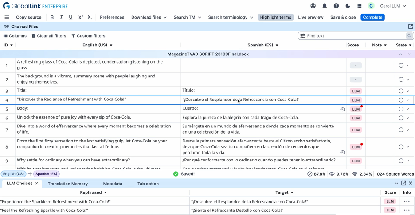Apply subscript formatting
This screenshot has width=415, height=215.
90,17
